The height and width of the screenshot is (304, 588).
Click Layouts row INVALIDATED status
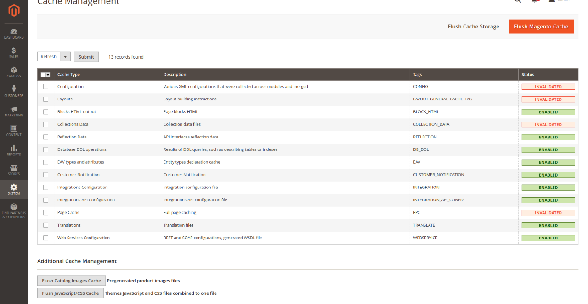tap(548, 99)
